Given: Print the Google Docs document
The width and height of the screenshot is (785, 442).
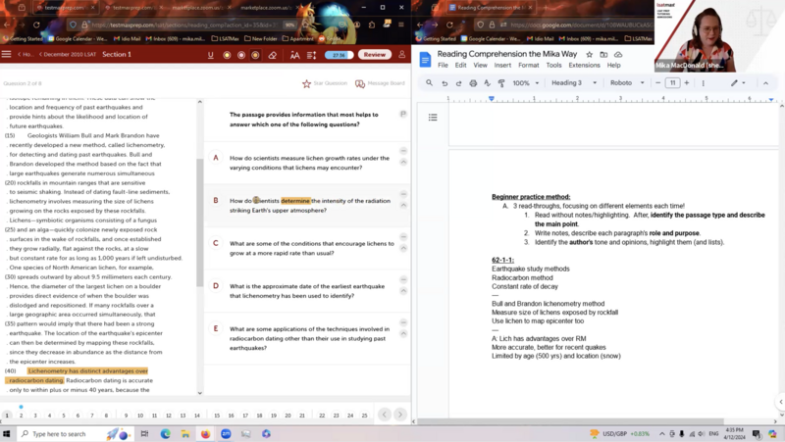Looking at the screenshot, I should 473,83.
